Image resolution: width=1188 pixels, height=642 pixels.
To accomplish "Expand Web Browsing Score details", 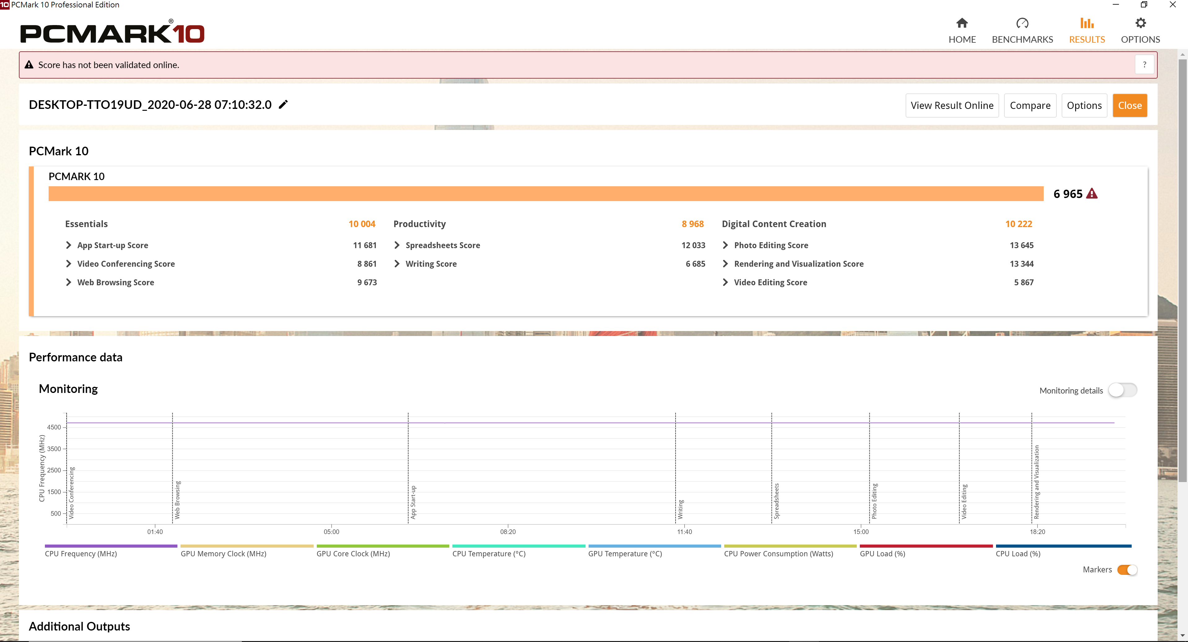I will click(x=69, y=282).
